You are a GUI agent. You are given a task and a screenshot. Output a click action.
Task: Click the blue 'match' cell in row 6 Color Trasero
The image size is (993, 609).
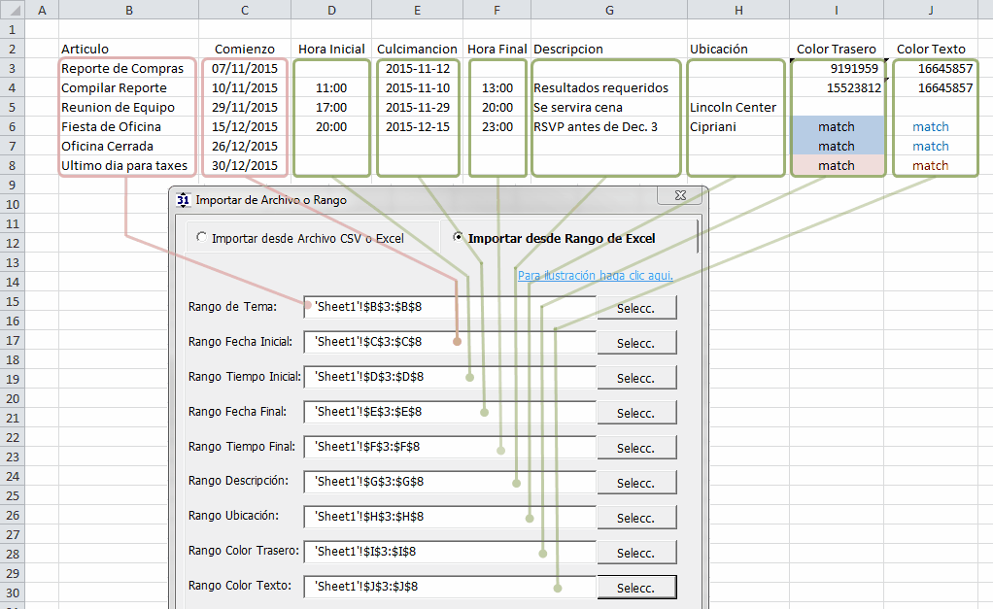(x=836, y=126)
